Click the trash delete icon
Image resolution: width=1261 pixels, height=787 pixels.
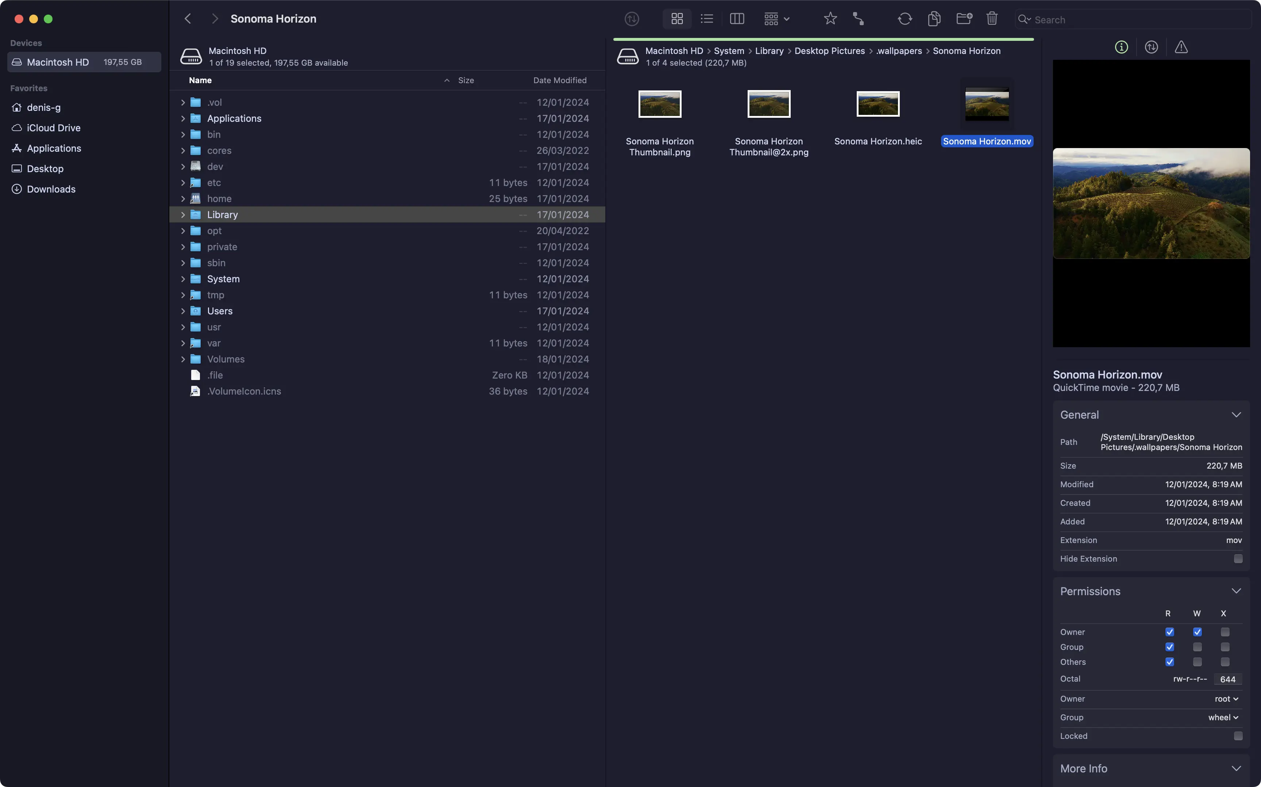992,19
